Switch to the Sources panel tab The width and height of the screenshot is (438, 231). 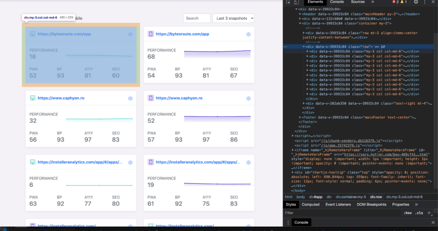tap(358, 2)
